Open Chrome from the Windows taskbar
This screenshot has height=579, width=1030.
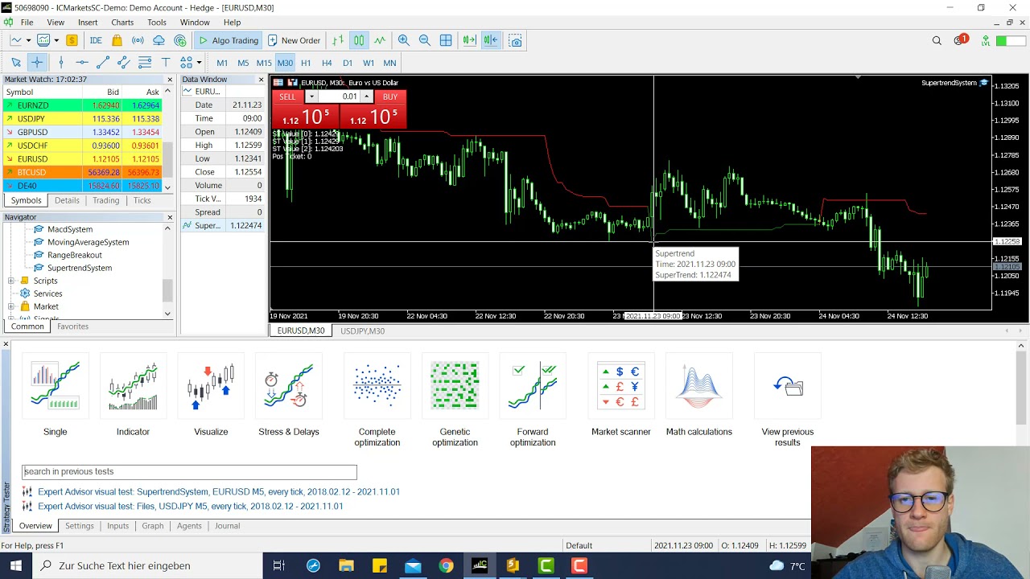[446, 565]
